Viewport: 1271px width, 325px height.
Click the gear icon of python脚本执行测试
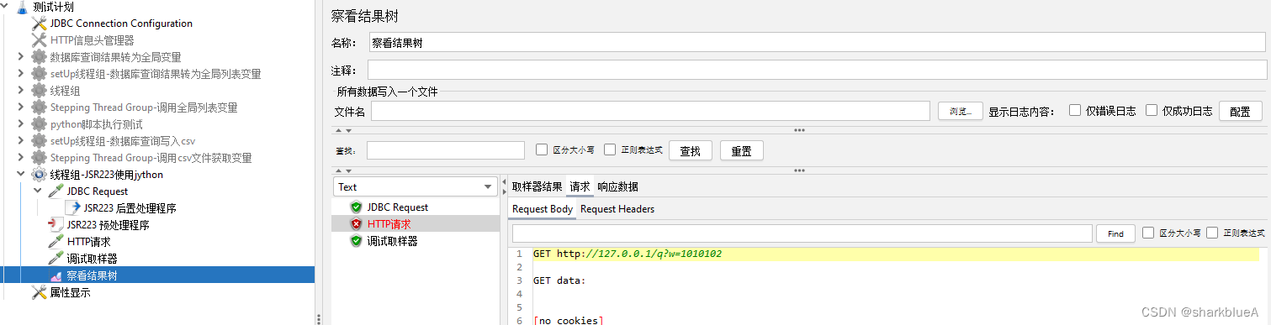point(39,124)
